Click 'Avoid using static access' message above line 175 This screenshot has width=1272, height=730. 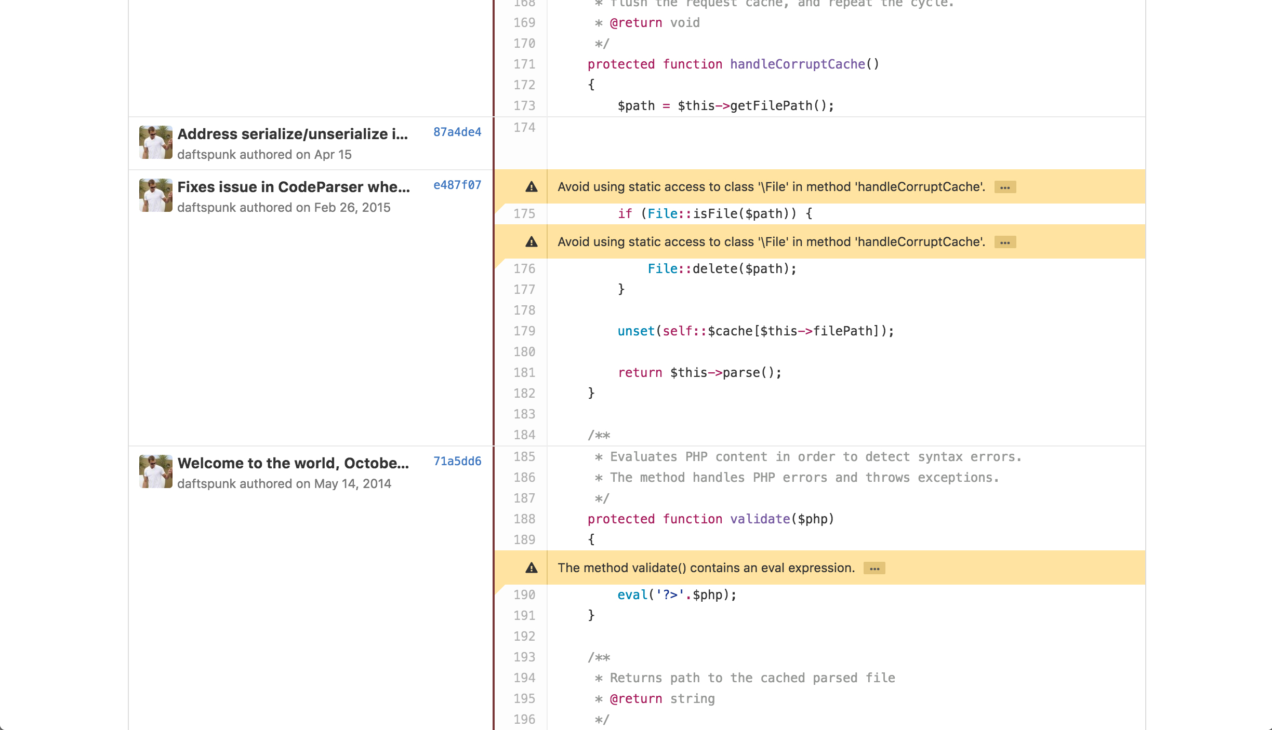coord(771,187)
